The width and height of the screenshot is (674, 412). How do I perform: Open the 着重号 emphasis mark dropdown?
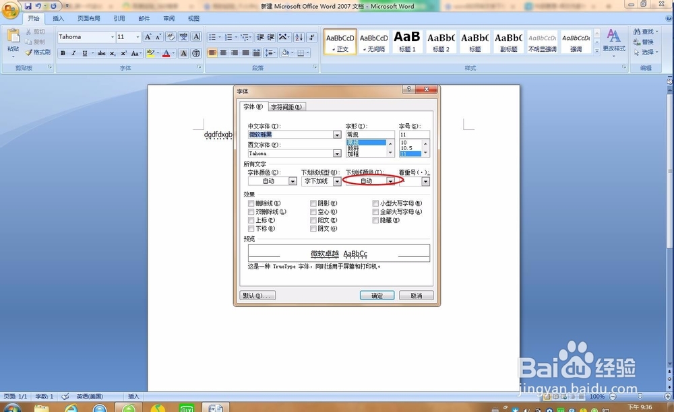click(425, 181)
